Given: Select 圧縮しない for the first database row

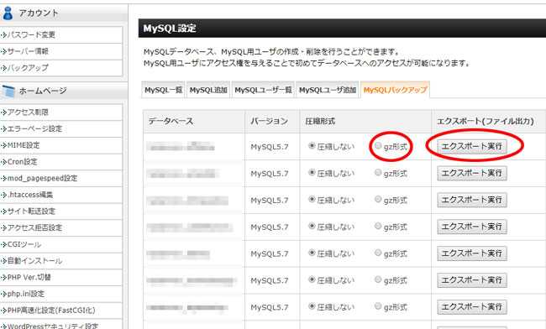Looking at the screenshot, I should click(312, 146).
